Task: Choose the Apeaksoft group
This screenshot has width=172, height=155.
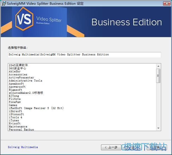Action: pyautogui.click(x=16, y=84)
